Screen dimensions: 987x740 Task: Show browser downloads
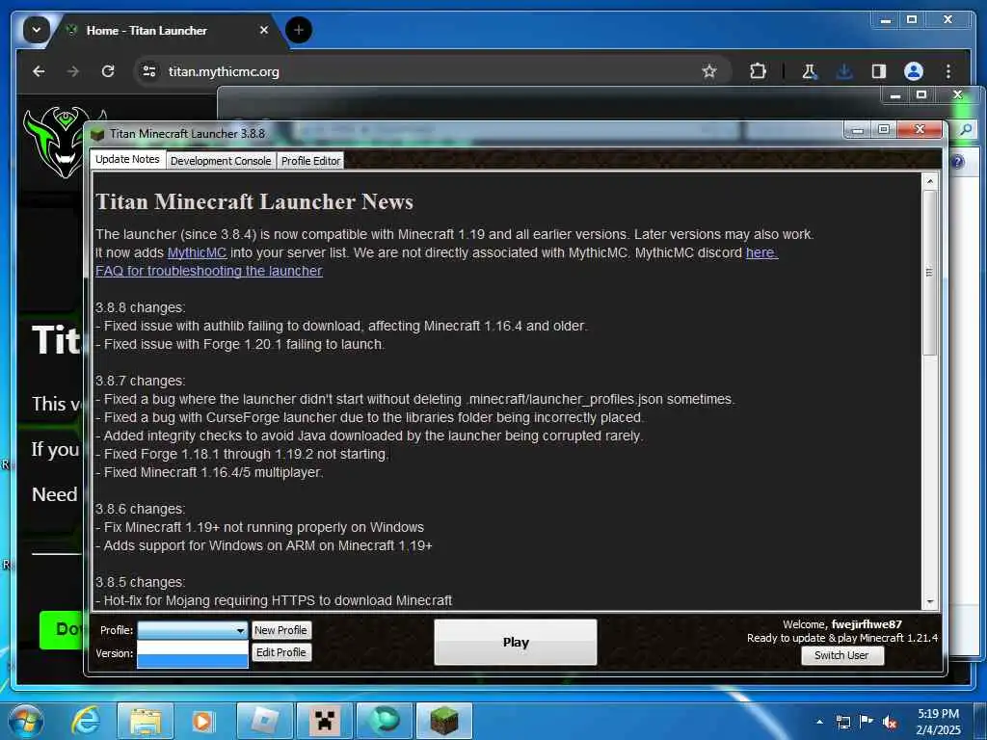tap(844, 71)
